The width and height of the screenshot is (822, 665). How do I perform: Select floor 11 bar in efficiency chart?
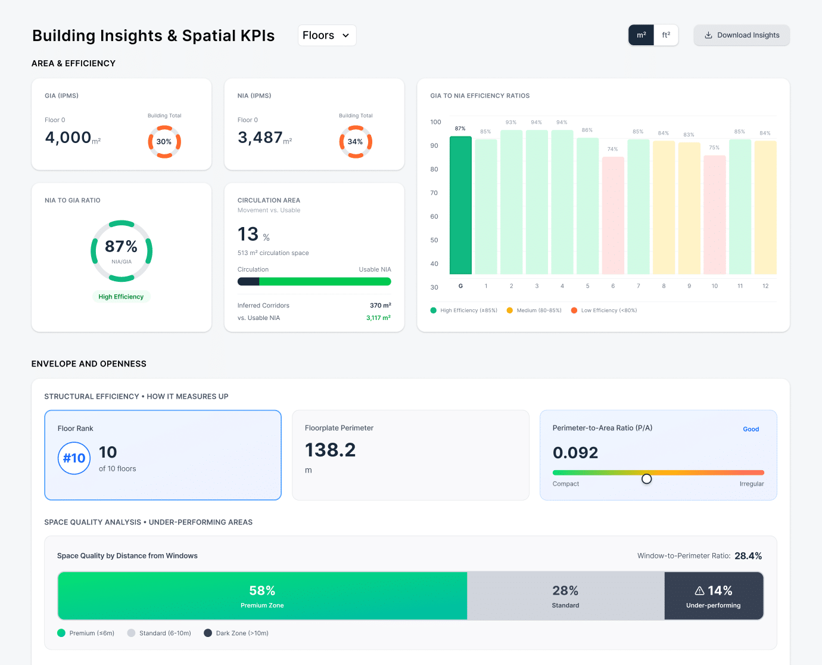coord(740,207)
